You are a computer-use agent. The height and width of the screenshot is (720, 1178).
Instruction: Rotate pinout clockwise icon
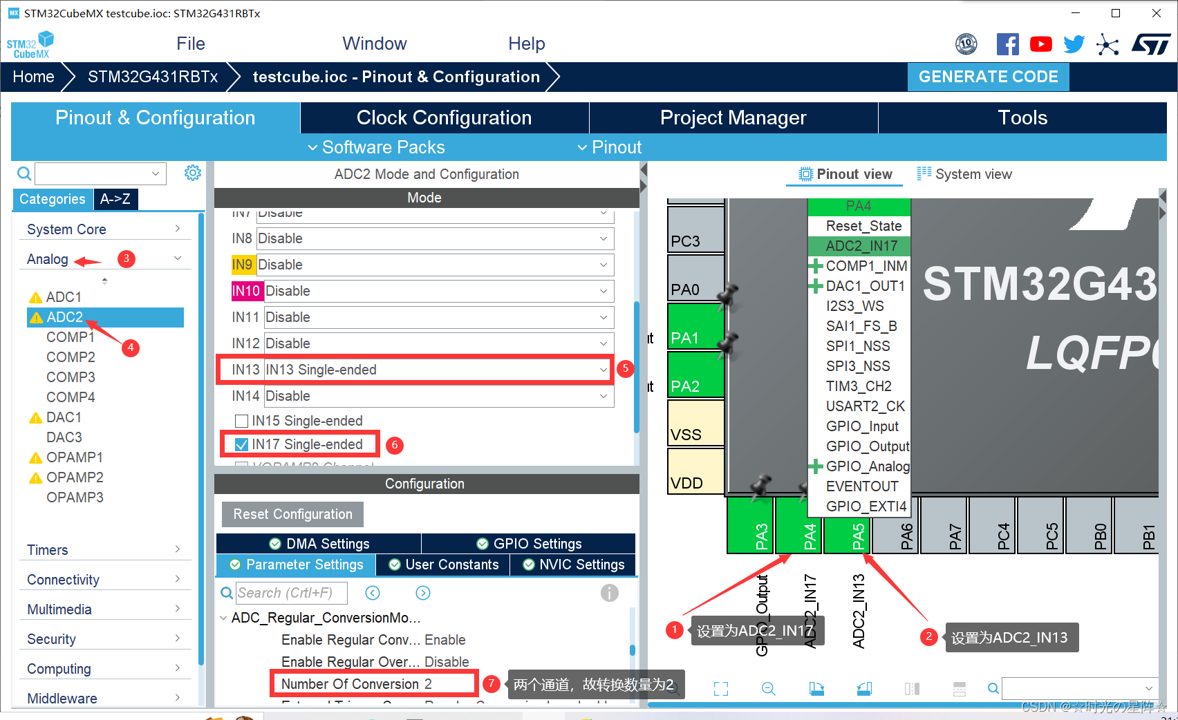pos(816,688)
